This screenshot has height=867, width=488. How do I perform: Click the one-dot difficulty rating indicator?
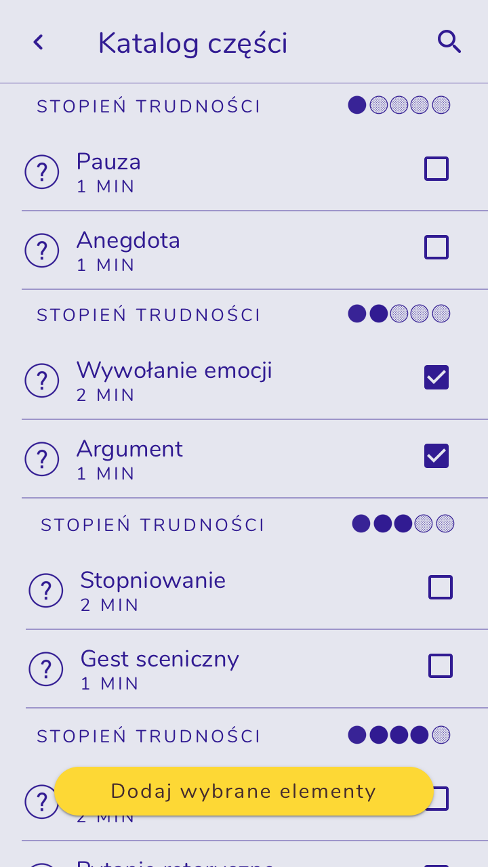399,105
